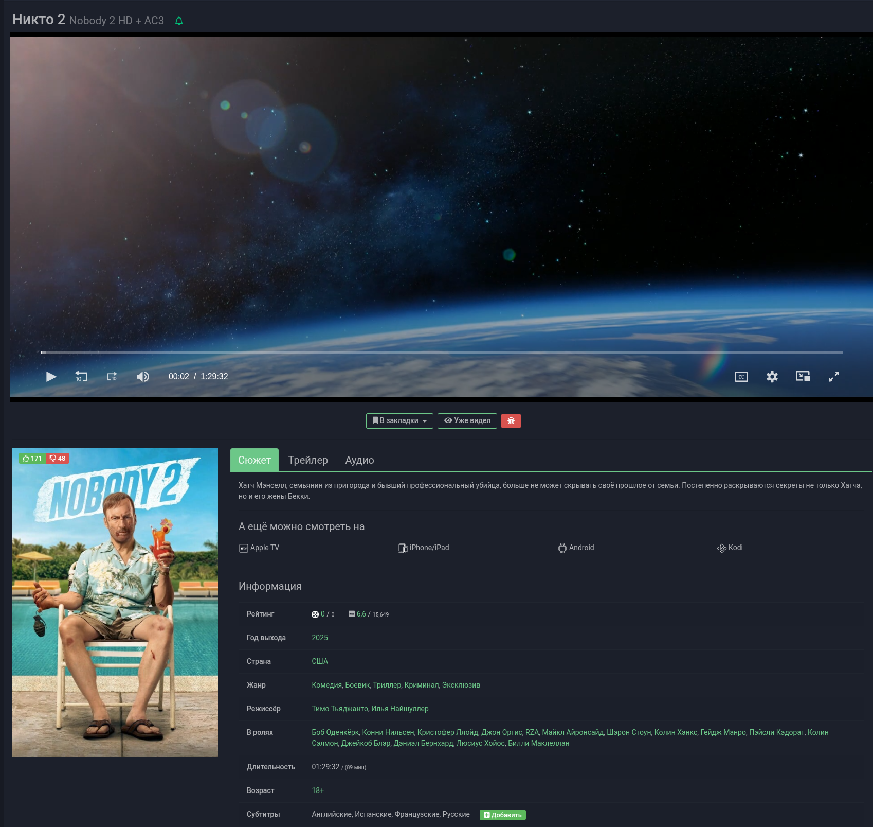Click the notification bell beside the title
The height and width of the screenshot is (827, 873).
click(x=179, y=21)
